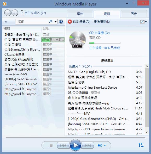Open the burn options checkmark icon

pyautogui.click(x=142, y=22)
